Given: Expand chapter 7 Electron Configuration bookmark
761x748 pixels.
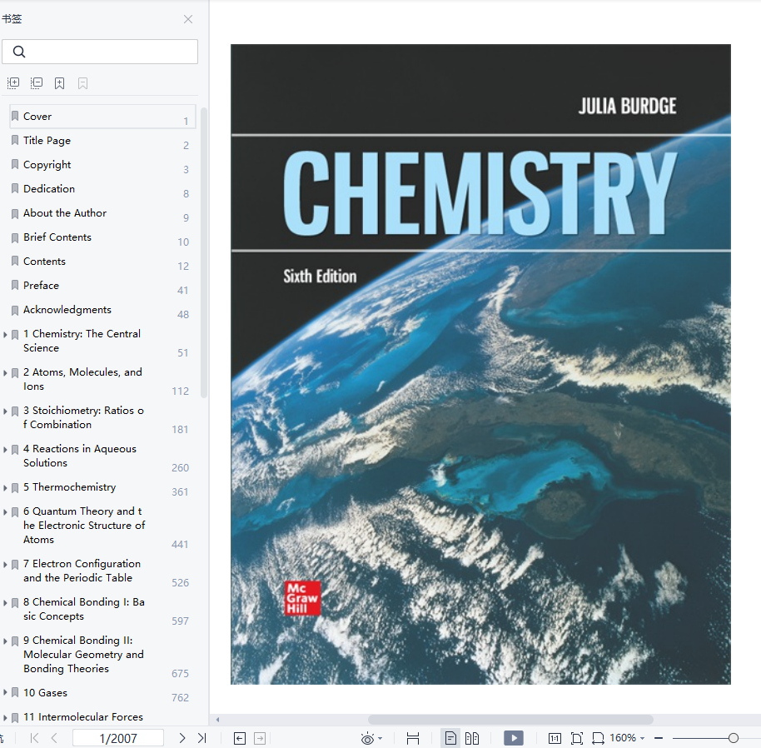Looking at the screenshot, I should tap(5, 565).
